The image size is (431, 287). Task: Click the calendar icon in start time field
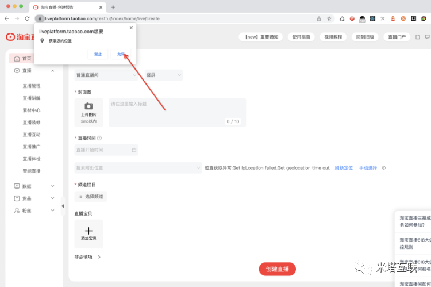coord(134,150)
